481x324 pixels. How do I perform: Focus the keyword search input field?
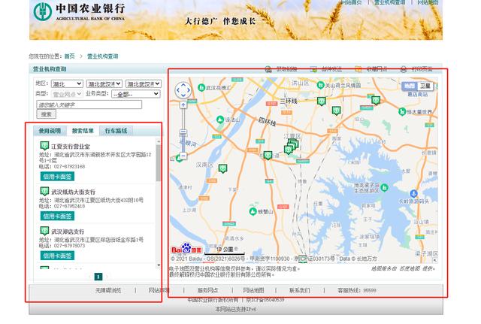89,104
